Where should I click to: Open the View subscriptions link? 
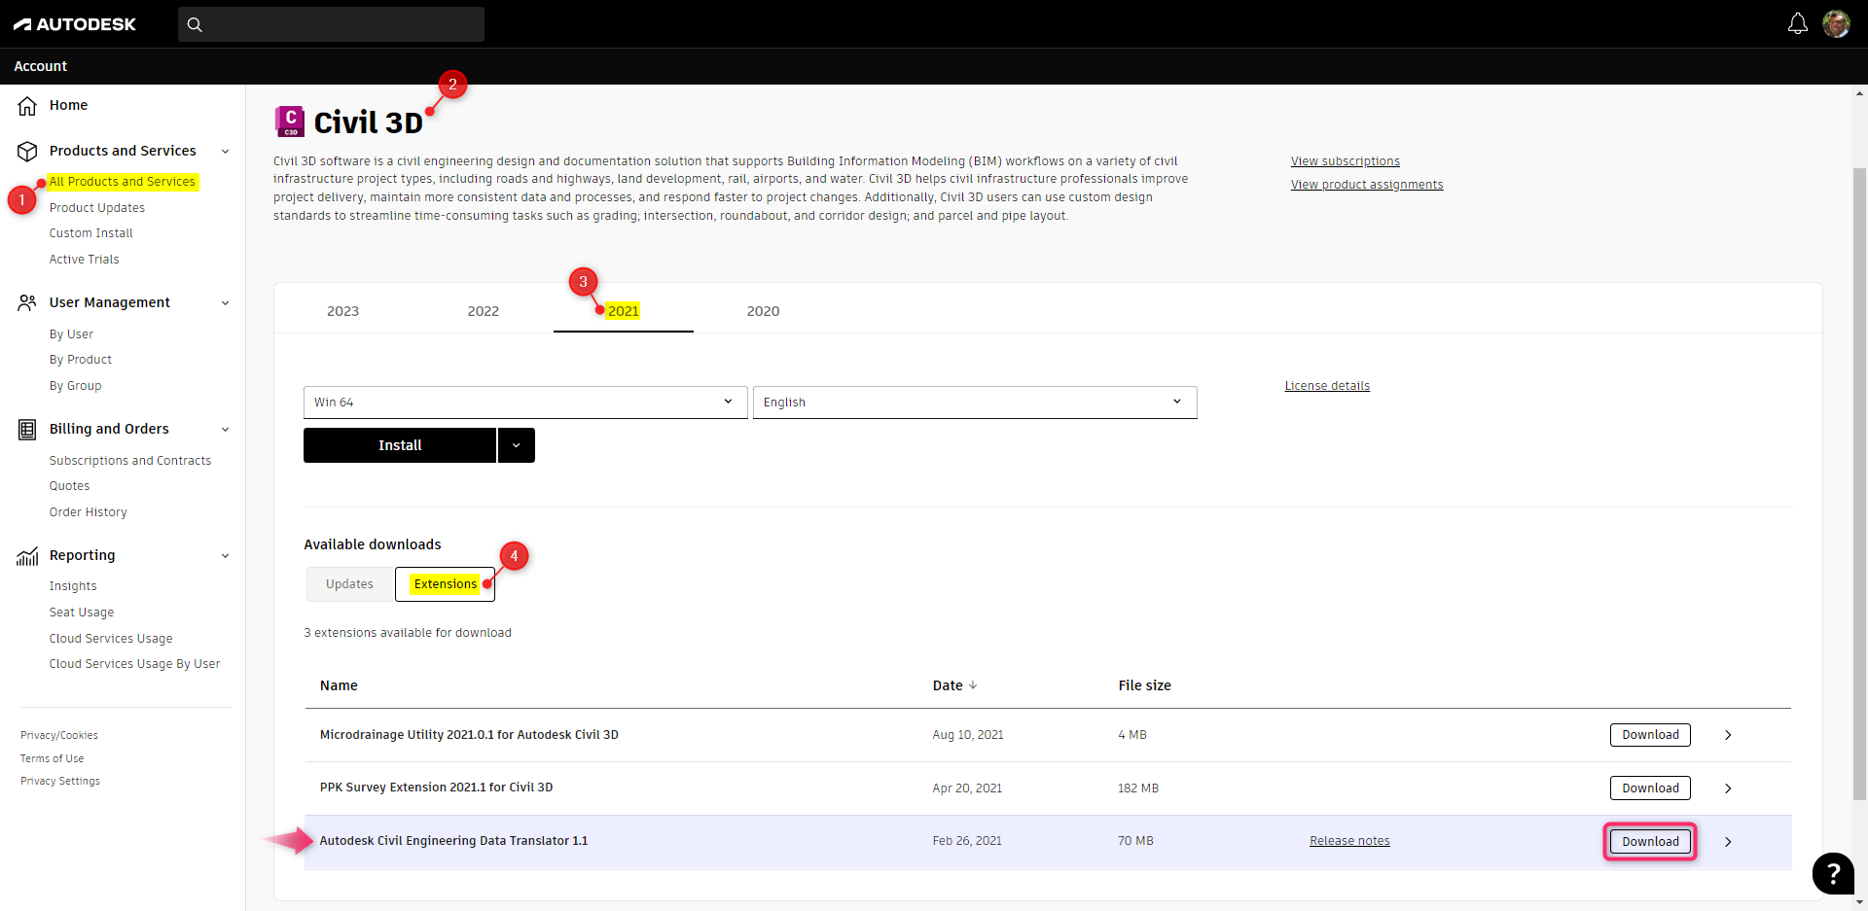click(x=1346, y=161)
